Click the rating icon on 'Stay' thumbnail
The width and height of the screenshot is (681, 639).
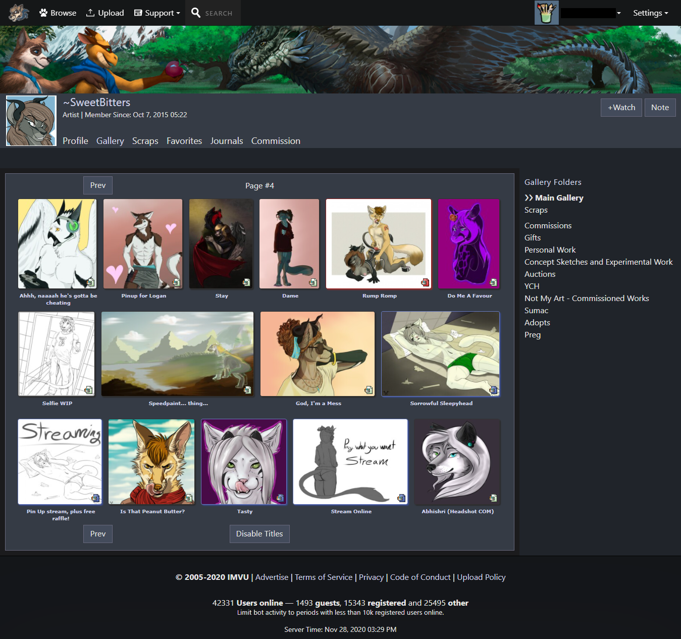(246, 282)
